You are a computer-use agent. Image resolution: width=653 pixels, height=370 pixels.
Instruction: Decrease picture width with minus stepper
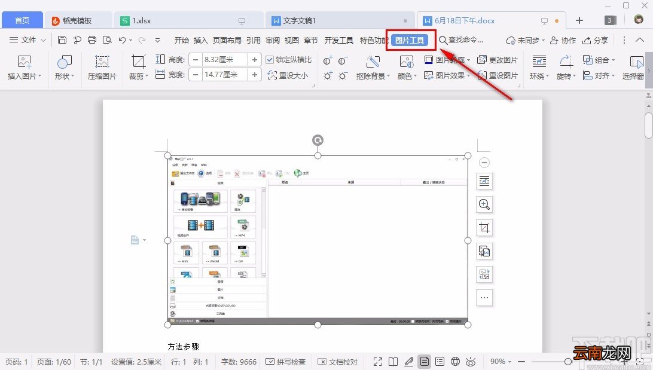[x=196, y=75]
